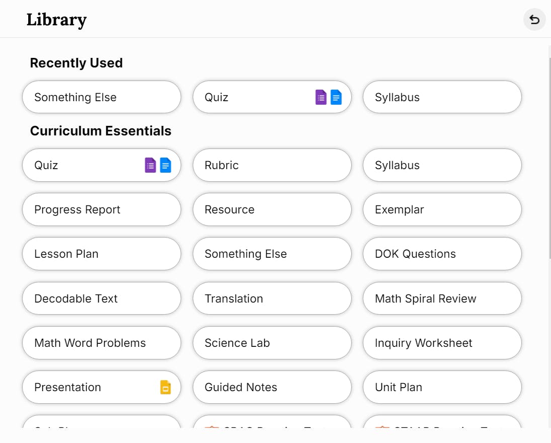
Task: Open Something Else under Recently Used
Action: [101, 97]
